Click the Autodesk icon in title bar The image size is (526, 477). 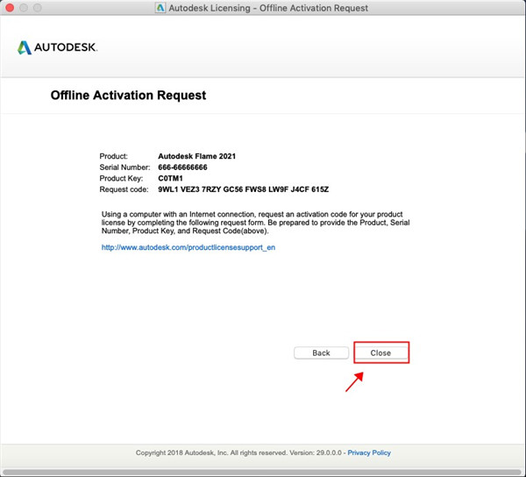point(160,8)
